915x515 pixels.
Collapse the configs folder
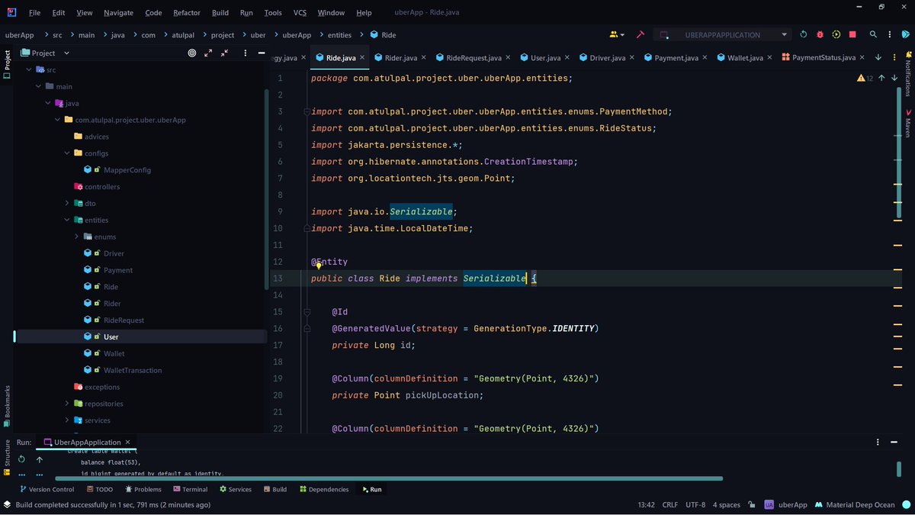tap(67, 153)
